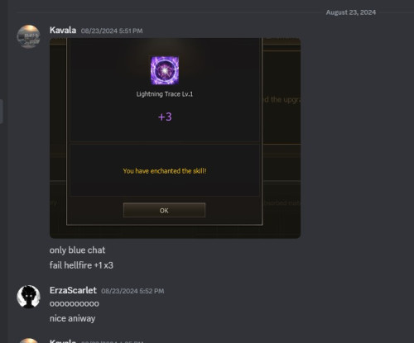Click the bottom Kavala username

[x=63, y=341]
